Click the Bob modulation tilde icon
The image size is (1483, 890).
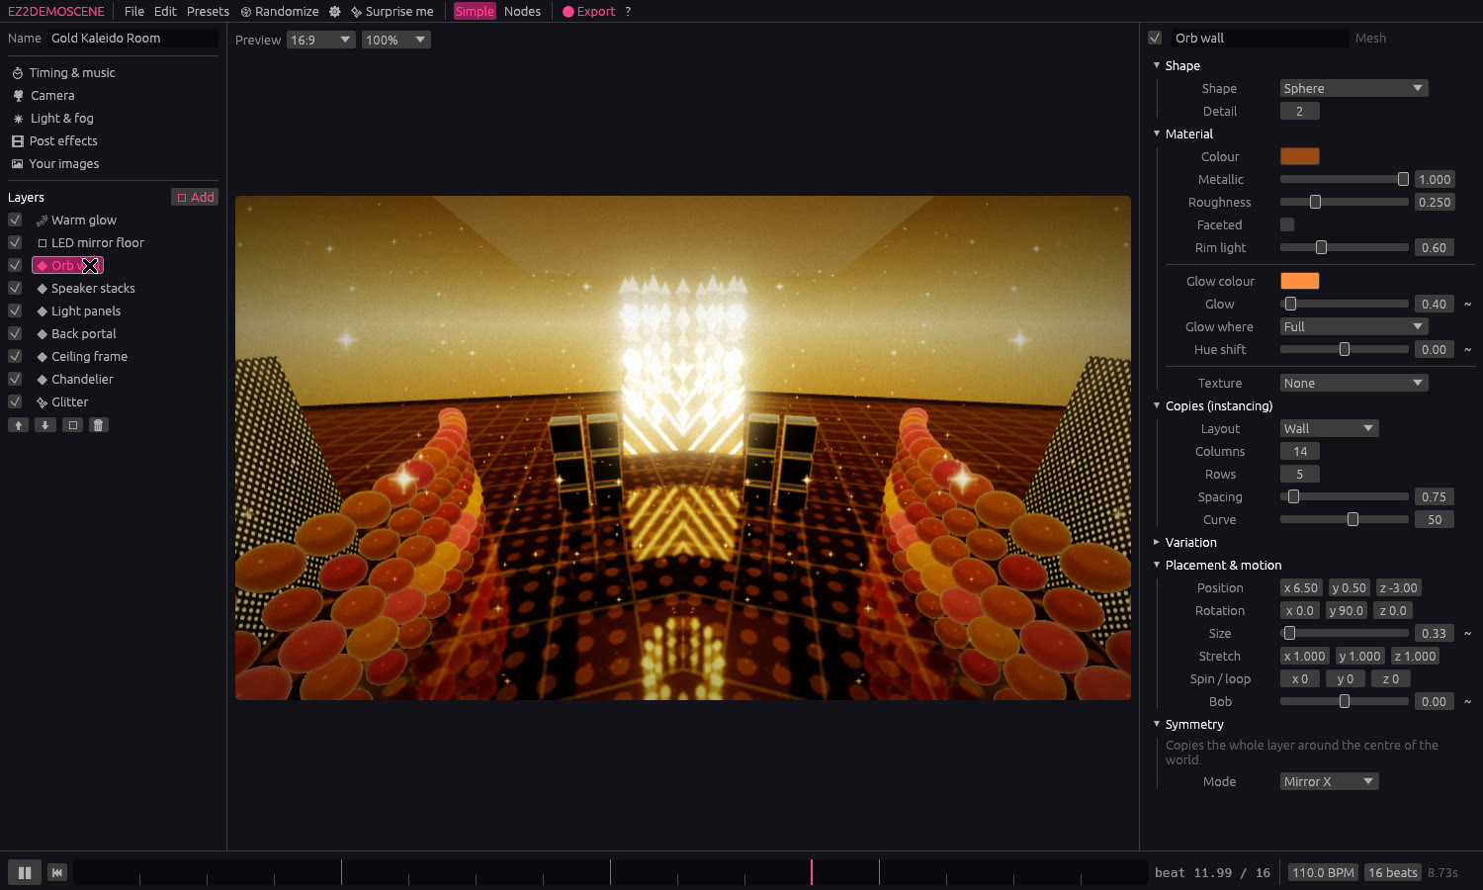[x=1467, y=701]
